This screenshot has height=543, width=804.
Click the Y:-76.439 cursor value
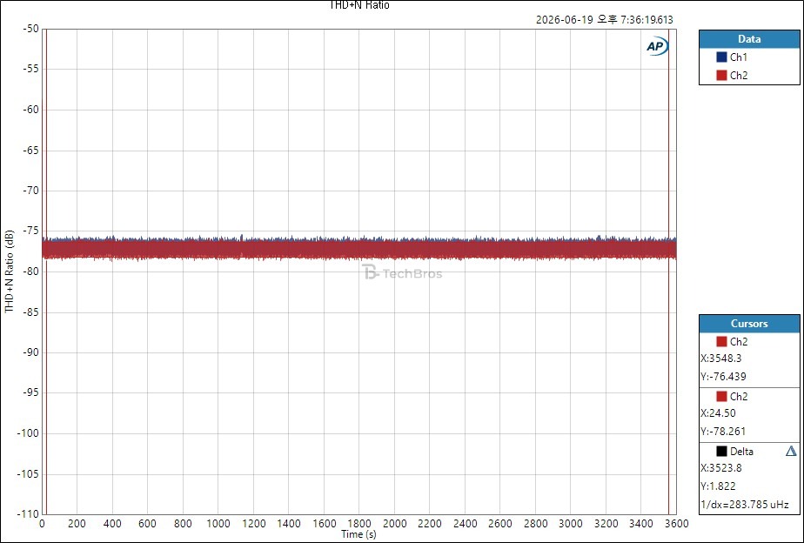[x=723, y=376]
